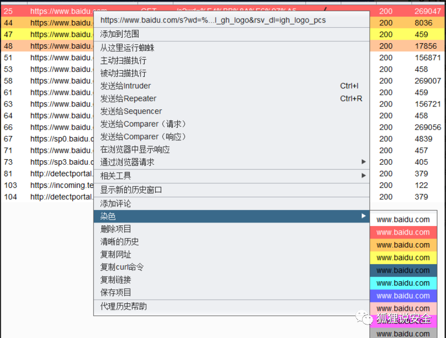Pick the dark blue highlight swatch
The image size is (446, 338).
coord(403,270)
